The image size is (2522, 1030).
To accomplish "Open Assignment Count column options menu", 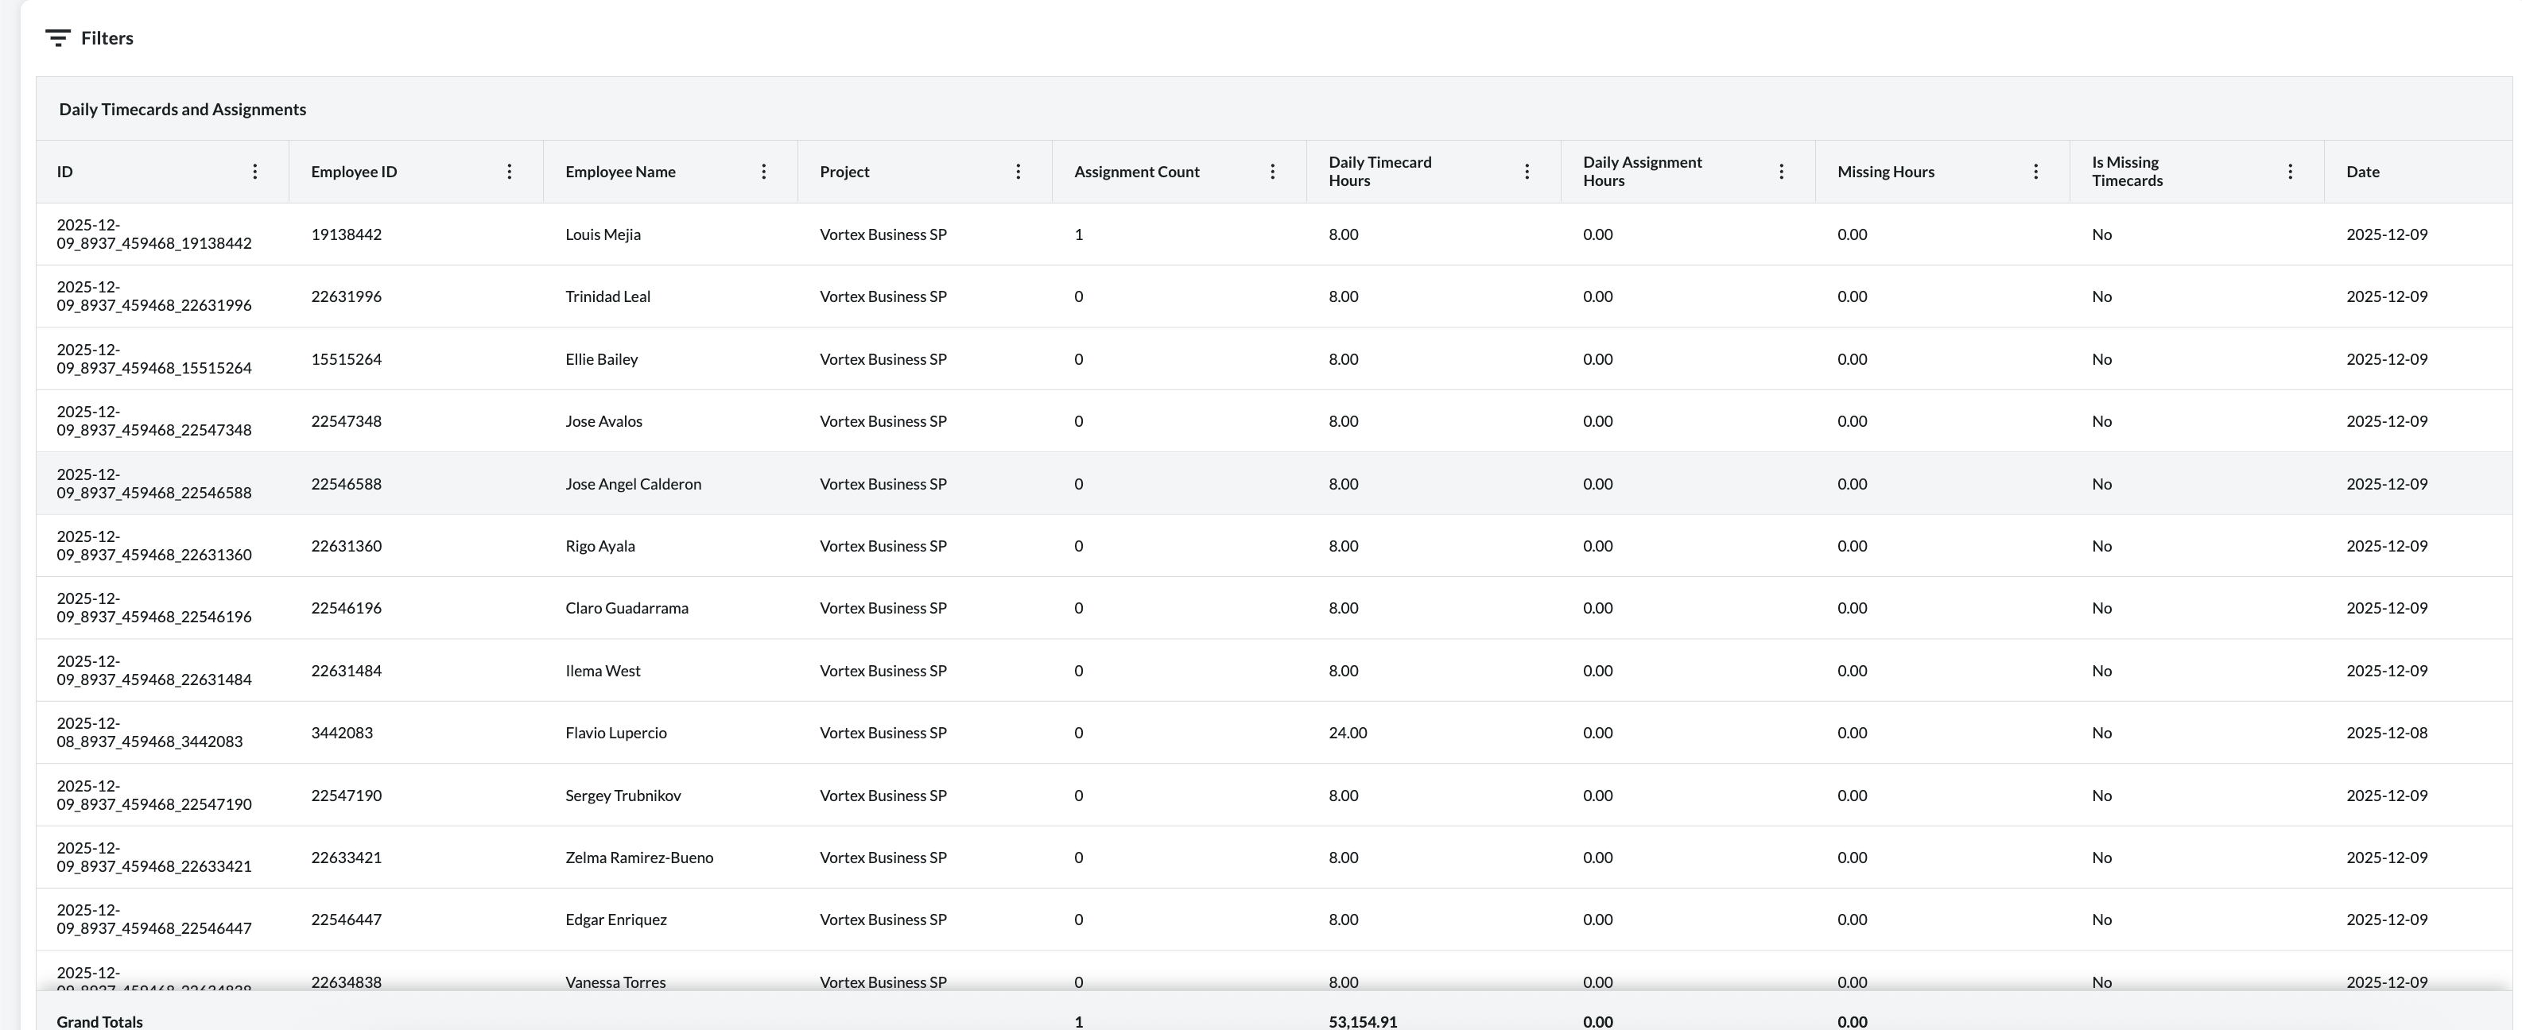I will (x=1273, y=172).
